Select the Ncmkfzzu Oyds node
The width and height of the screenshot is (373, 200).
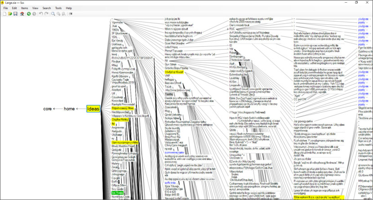[x=120, y=197]
